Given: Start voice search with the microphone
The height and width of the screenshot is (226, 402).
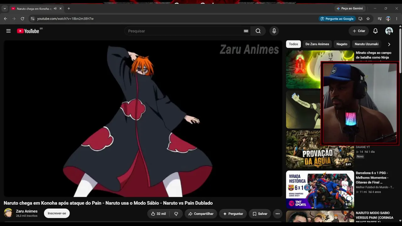Looking at the screenshot, I should coord(274,31).
